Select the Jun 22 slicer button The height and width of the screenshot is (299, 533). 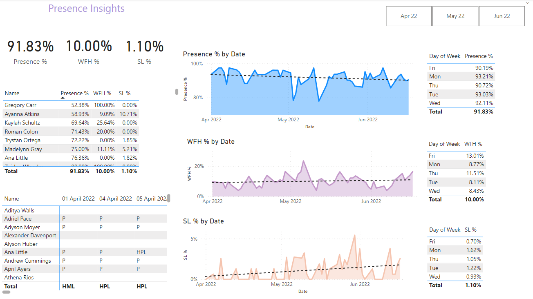coord(502,16)
